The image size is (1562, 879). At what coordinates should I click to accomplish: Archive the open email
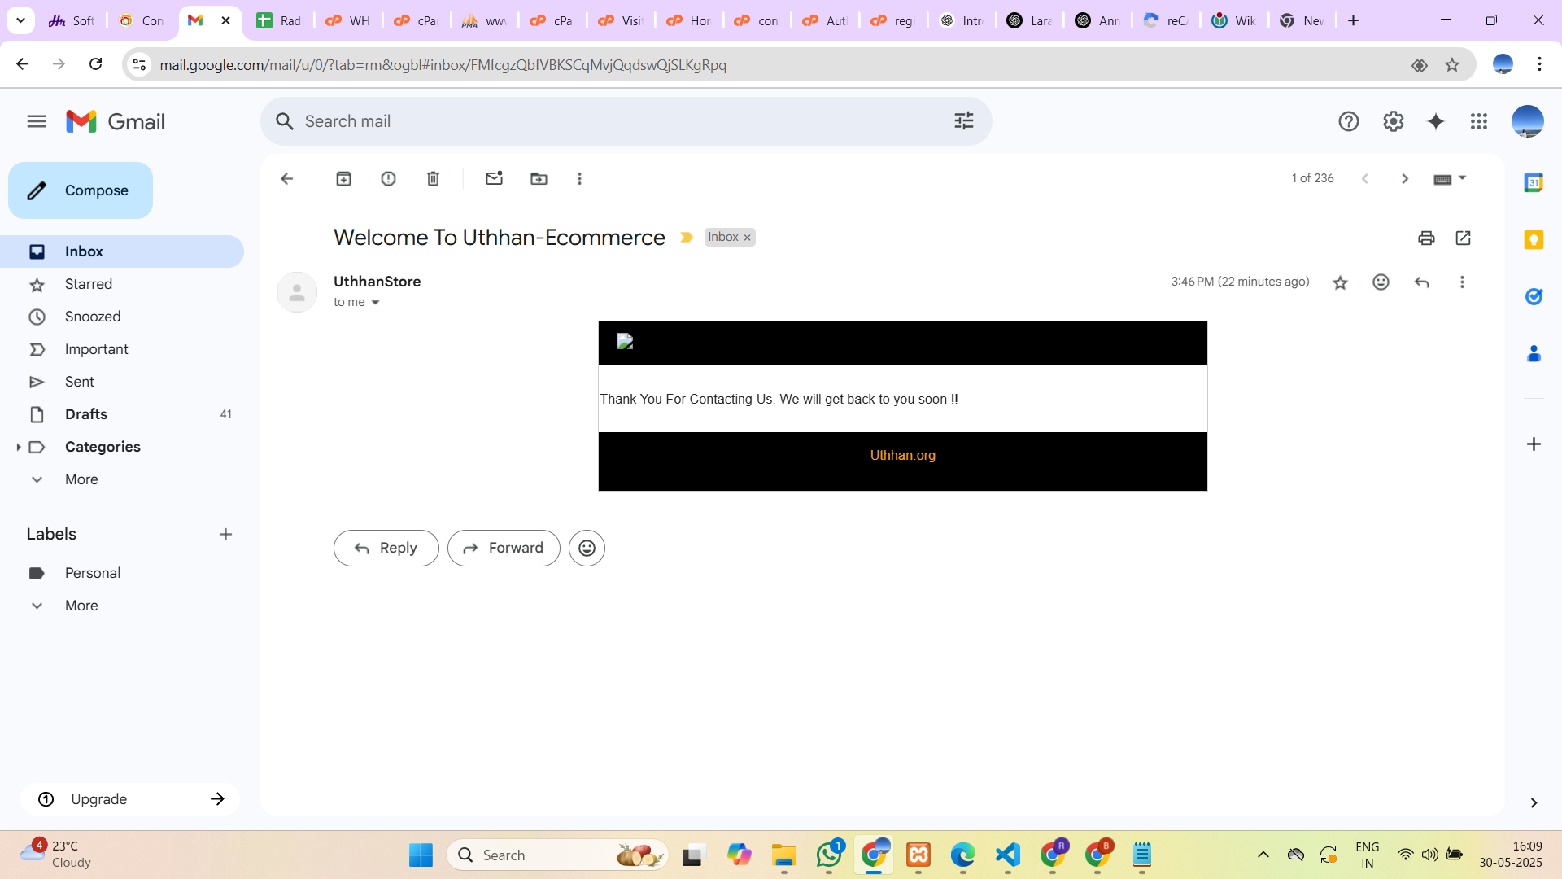coord(343,178)
